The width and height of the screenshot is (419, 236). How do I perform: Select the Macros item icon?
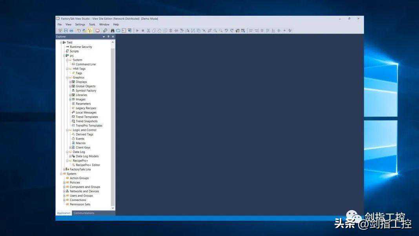coord(73,143)
